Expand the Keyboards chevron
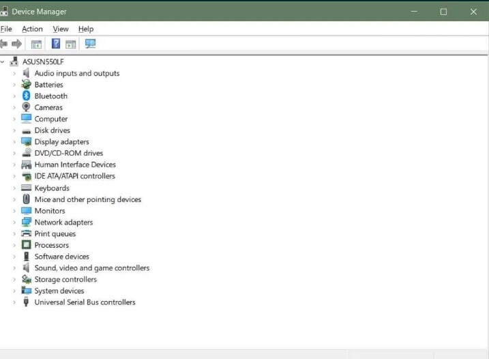 [x=14, y=188]
